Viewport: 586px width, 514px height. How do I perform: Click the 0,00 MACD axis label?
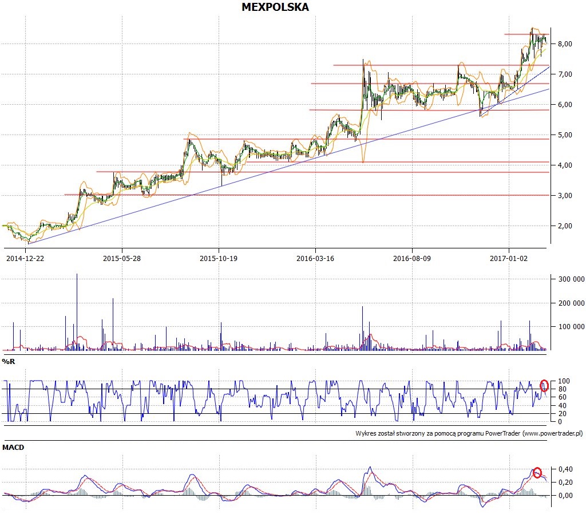click(x=565, y=496)
